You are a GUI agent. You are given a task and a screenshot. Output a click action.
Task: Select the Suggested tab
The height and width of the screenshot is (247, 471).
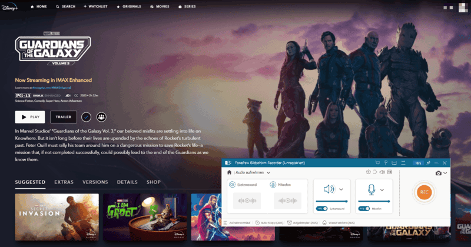(31, 182)
